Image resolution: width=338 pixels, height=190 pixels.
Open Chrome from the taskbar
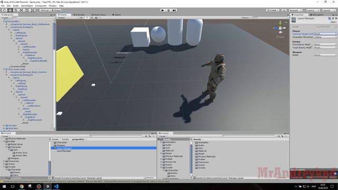[22, 186]
